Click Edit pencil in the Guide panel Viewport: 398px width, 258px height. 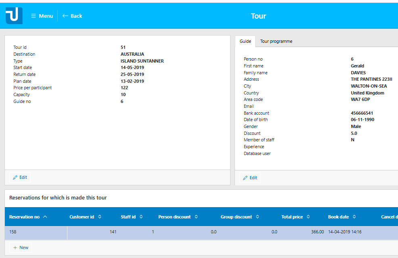tap(250, 178)
